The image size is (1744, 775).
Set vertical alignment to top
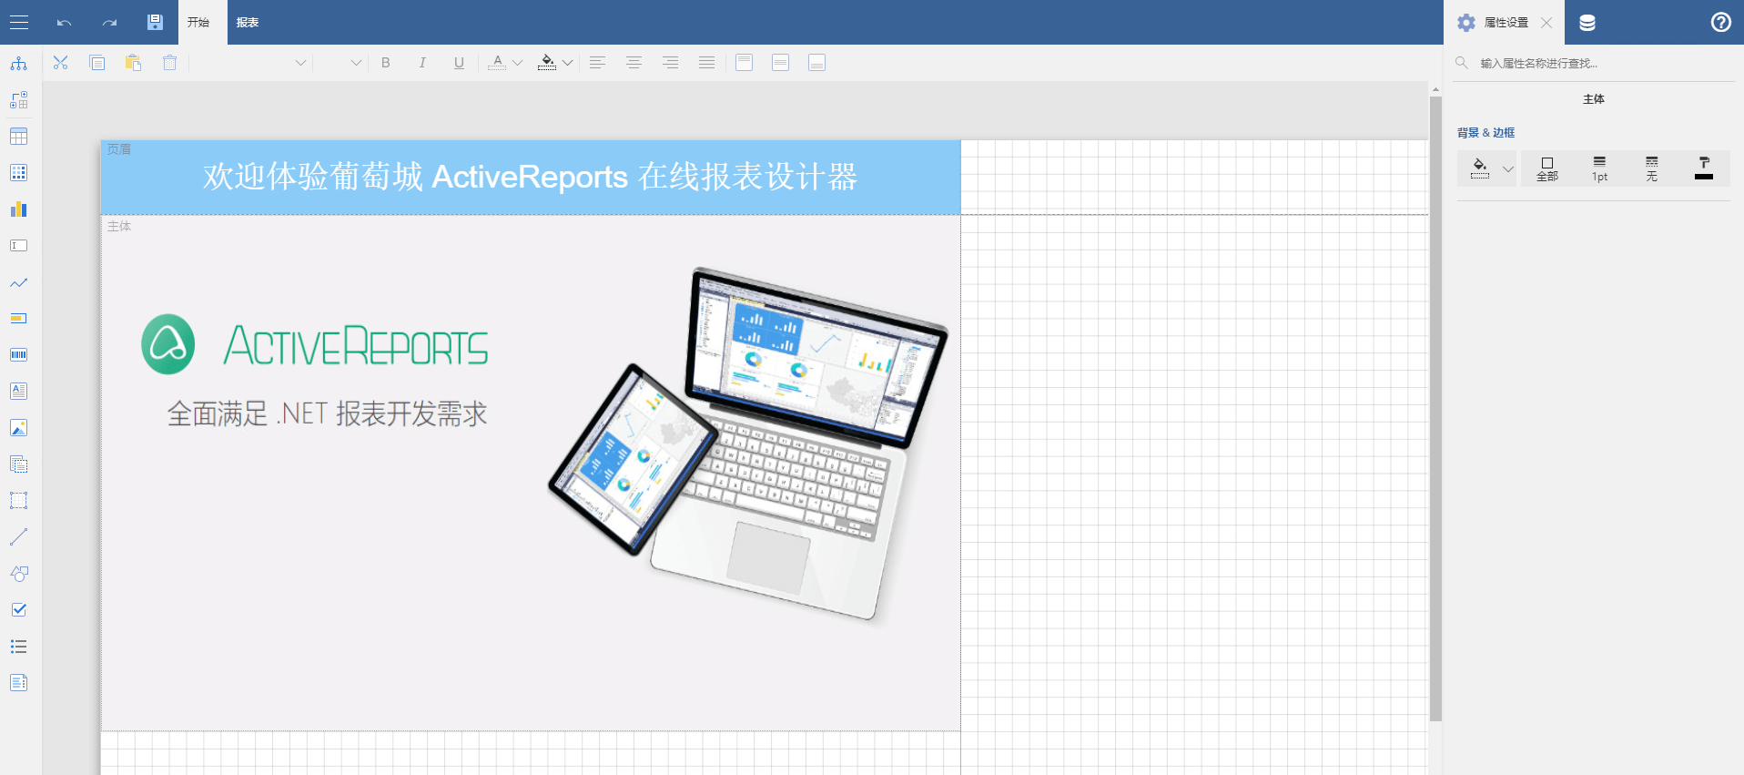pyautogui.click(x=745, y=63)
